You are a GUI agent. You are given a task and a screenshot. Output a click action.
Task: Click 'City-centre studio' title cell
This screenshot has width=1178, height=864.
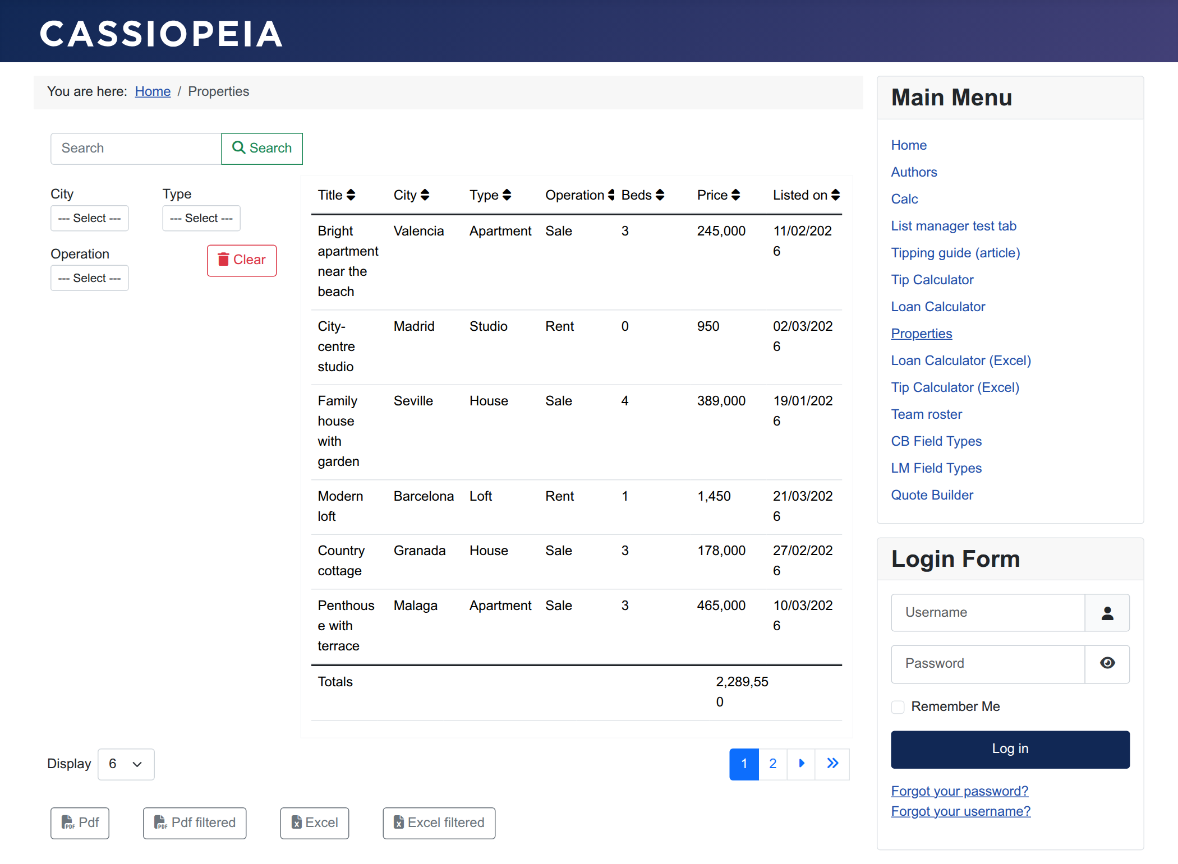click(337, 346)
